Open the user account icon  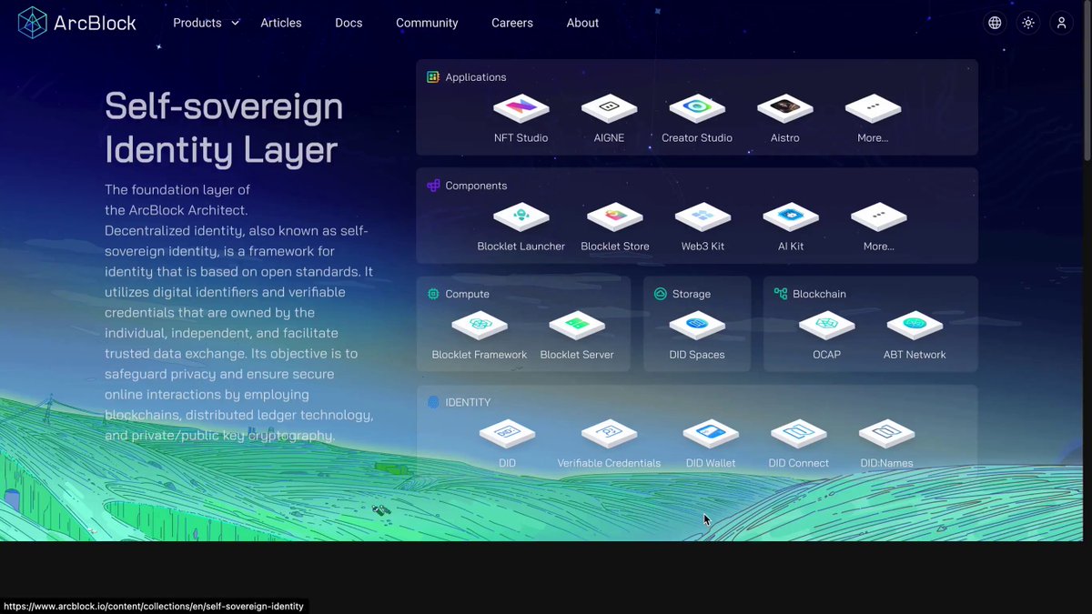(1061, 23)
